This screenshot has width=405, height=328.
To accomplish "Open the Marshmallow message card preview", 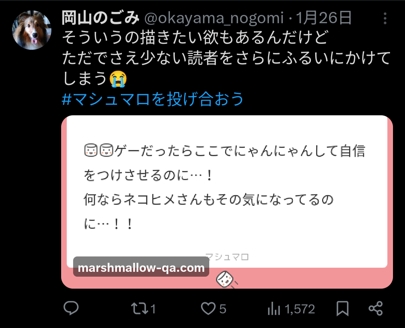I will (227, 202).
